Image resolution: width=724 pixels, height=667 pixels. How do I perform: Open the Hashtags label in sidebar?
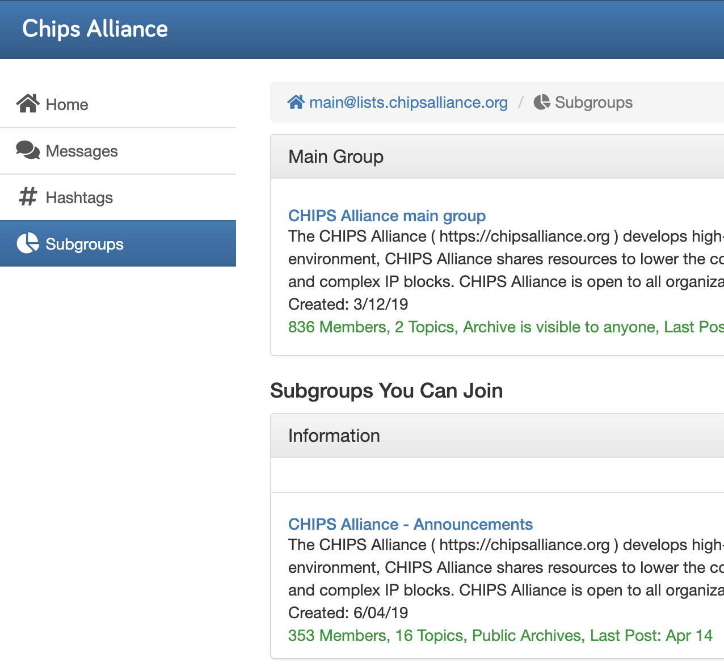(79, 197)
